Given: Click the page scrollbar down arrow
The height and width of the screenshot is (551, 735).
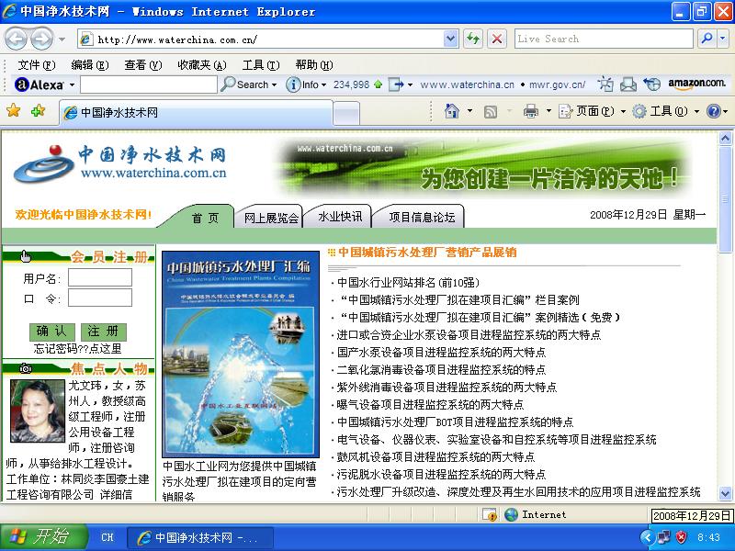Looking at the screenshot, I should point(725,493).
